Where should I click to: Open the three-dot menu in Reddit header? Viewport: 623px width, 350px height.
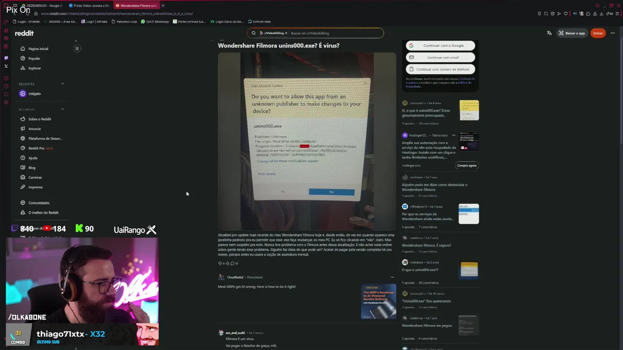click(612, 33)
